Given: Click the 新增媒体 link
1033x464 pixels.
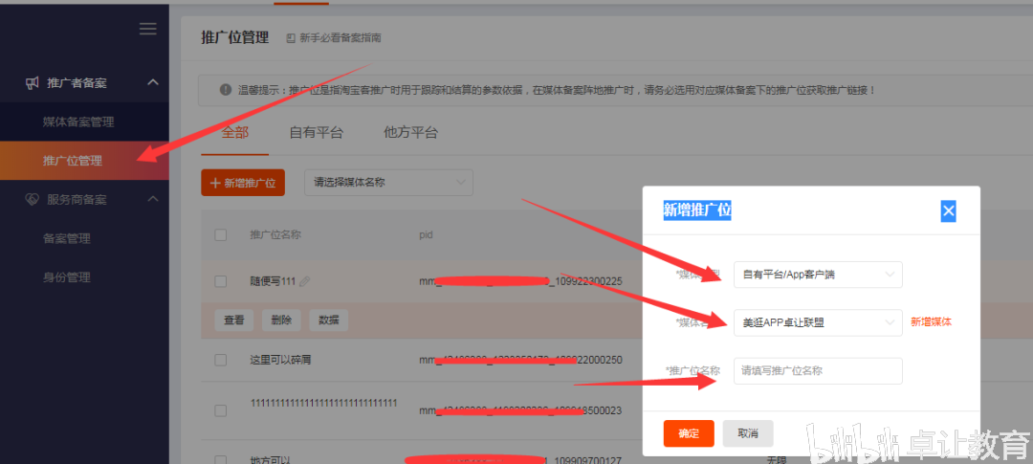Looking at the screenshot, I should 931,322.
